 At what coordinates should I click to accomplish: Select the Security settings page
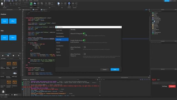pyautogui.click(x=62, y=39)
